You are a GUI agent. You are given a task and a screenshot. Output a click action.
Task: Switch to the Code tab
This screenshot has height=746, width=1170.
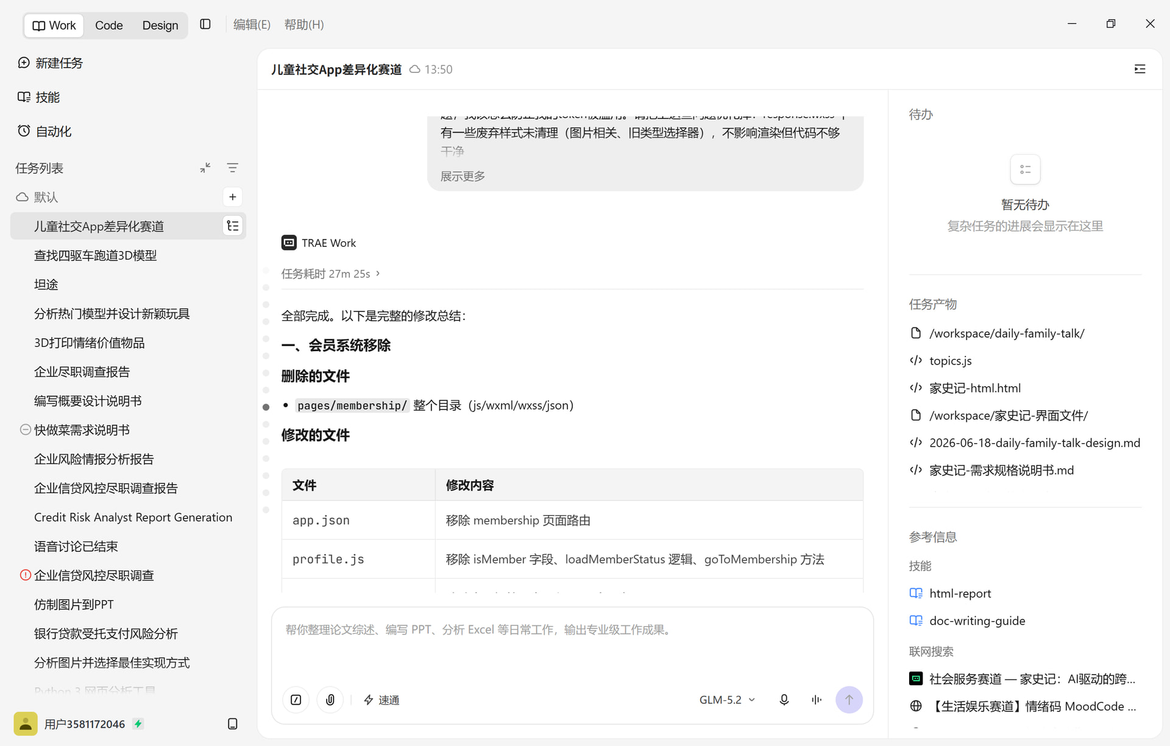(x=109, y=25)
